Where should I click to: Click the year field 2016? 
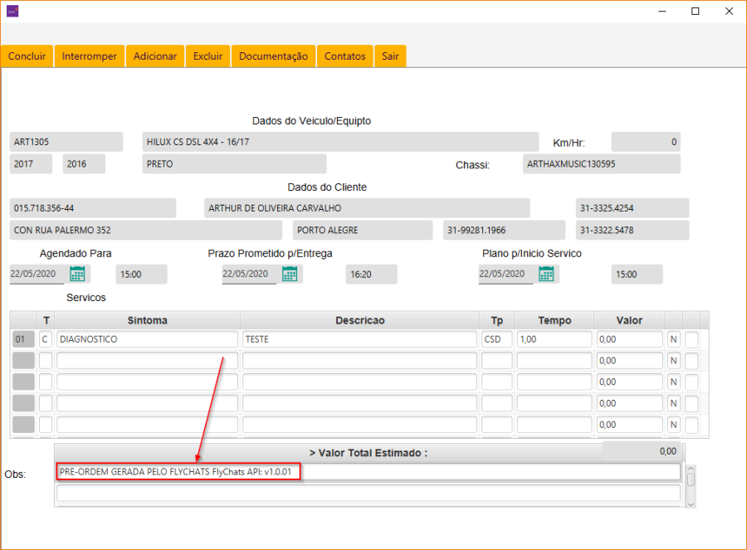coord(84,163)
